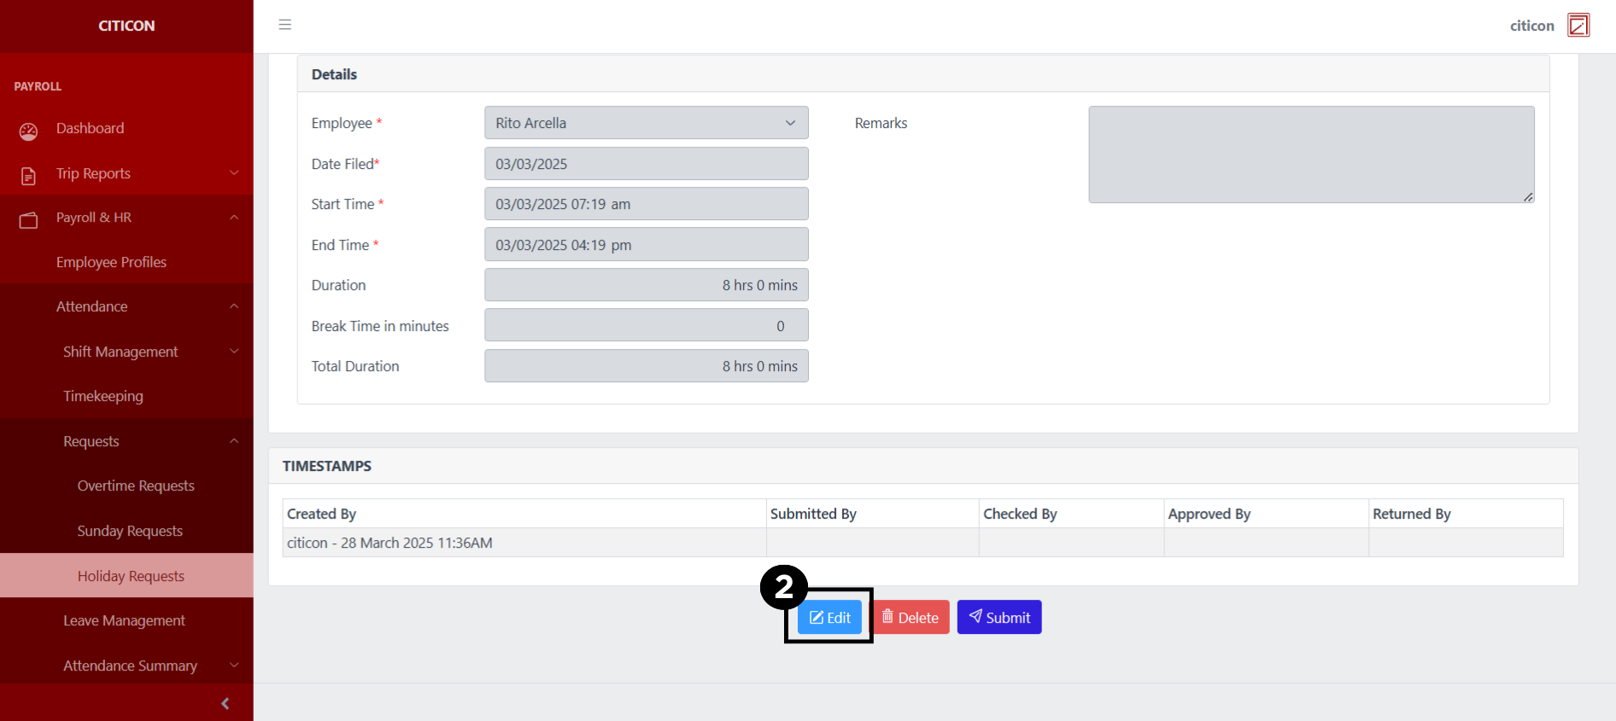
Task: Select Holiday Requests in sidebar
Action: point(131,576)
